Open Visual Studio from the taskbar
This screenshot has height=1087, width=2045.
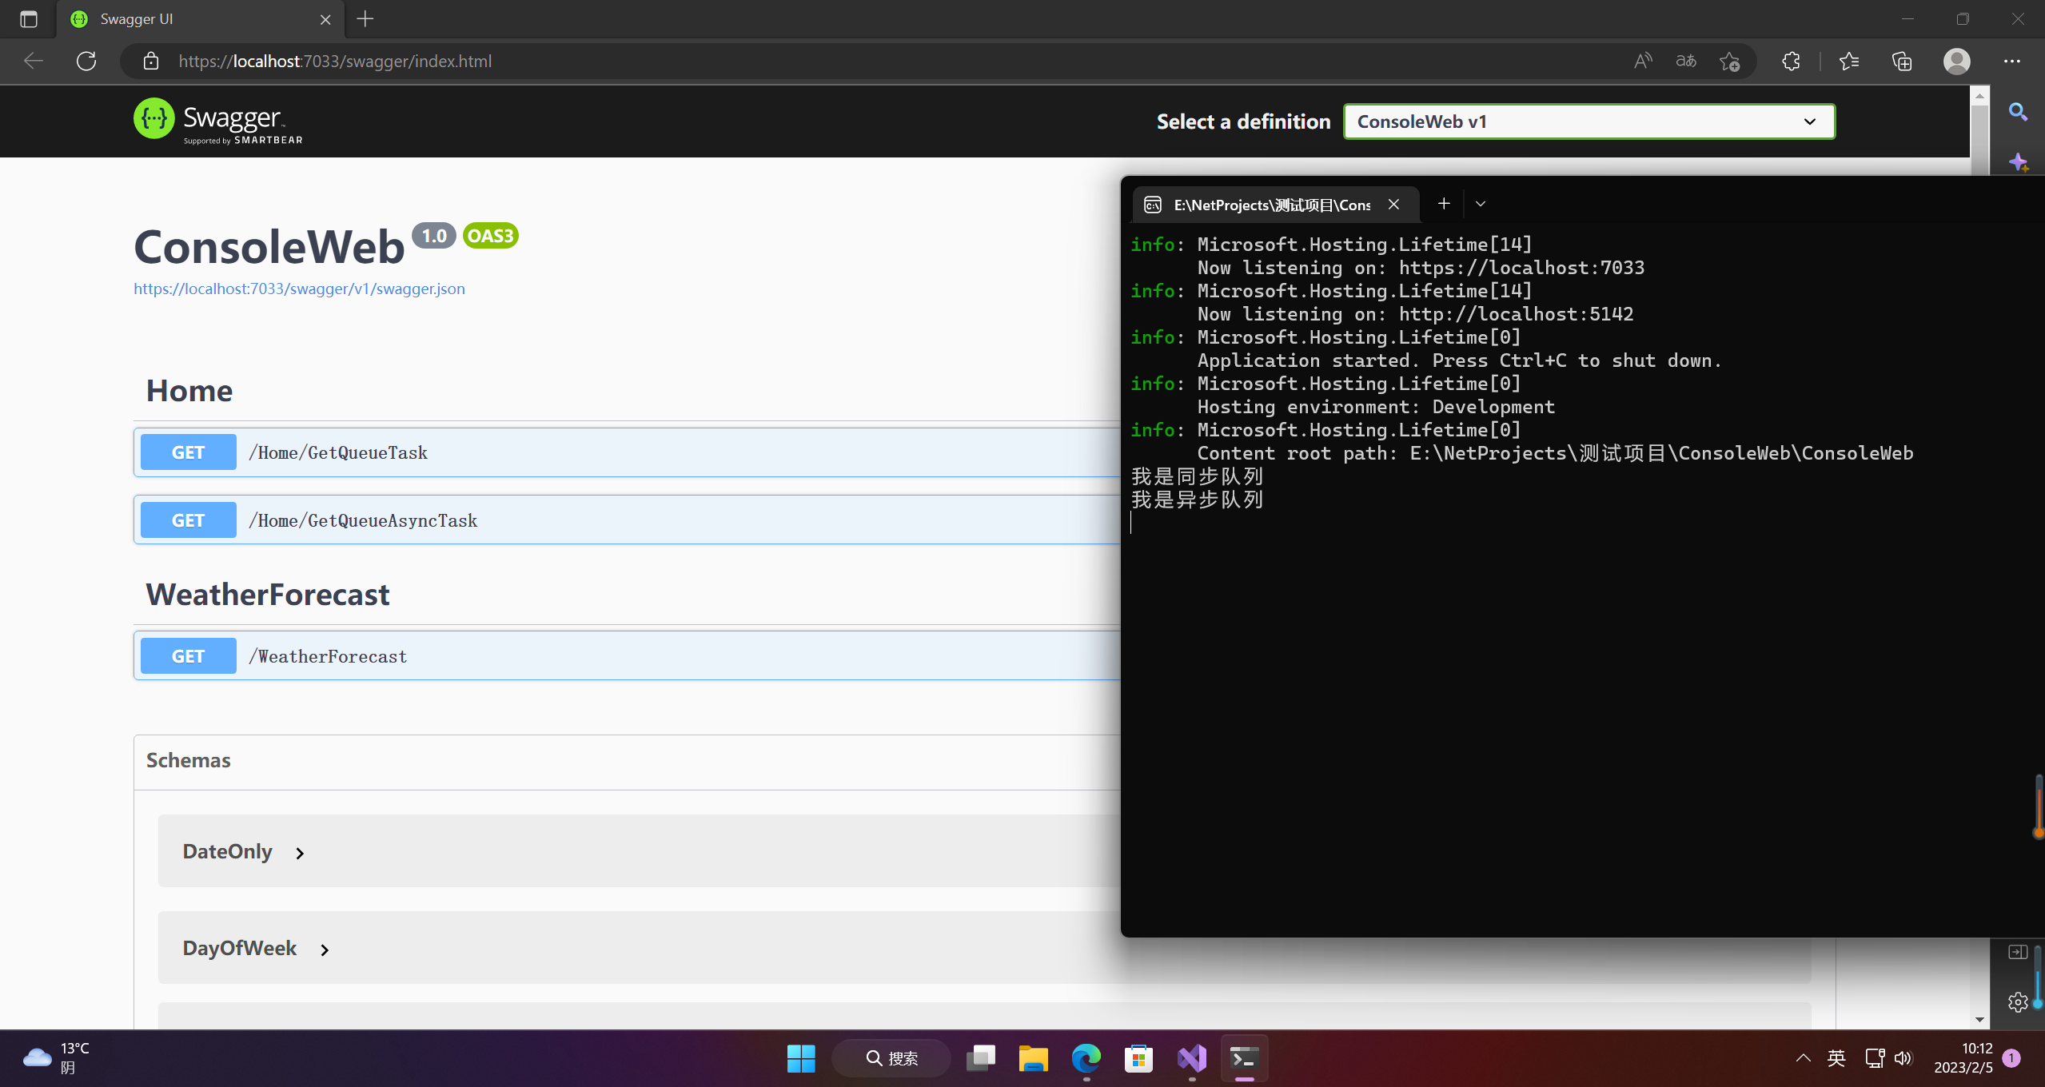click(x=1191, y=1058)
